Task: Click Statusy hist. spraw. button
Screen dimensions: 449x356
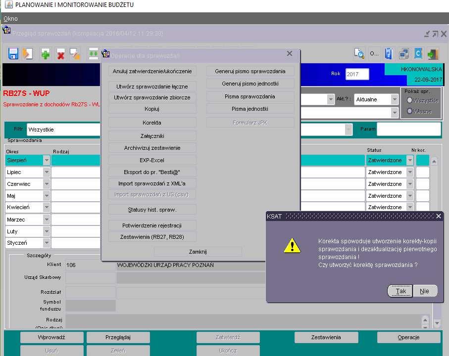Action: tap(152, 210)
